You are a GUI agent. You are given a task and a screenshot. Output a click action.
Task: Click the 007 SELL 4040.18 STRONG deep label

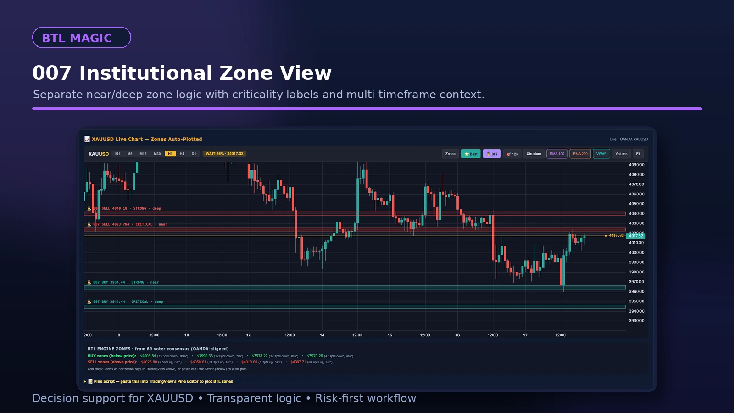coord(124,208)
